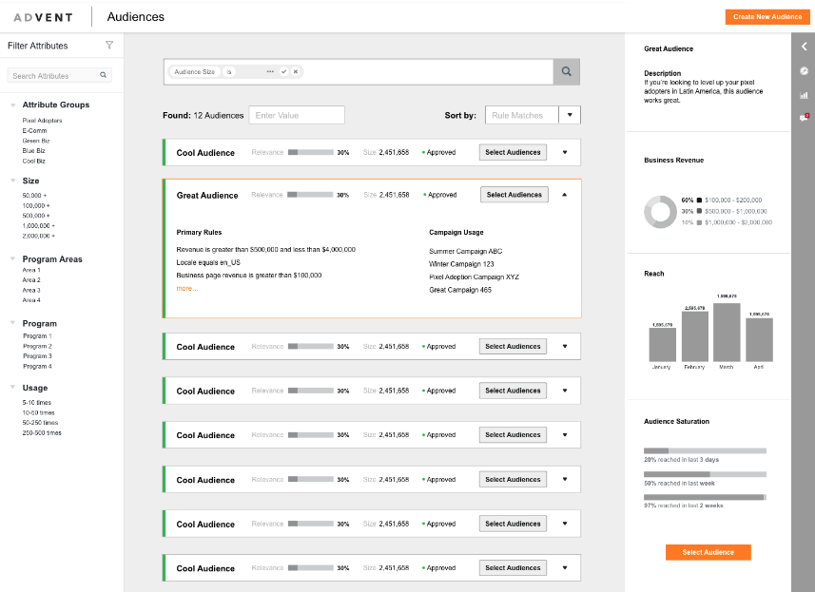Select the Pixel Adopters attribute group

click(42, 121)
